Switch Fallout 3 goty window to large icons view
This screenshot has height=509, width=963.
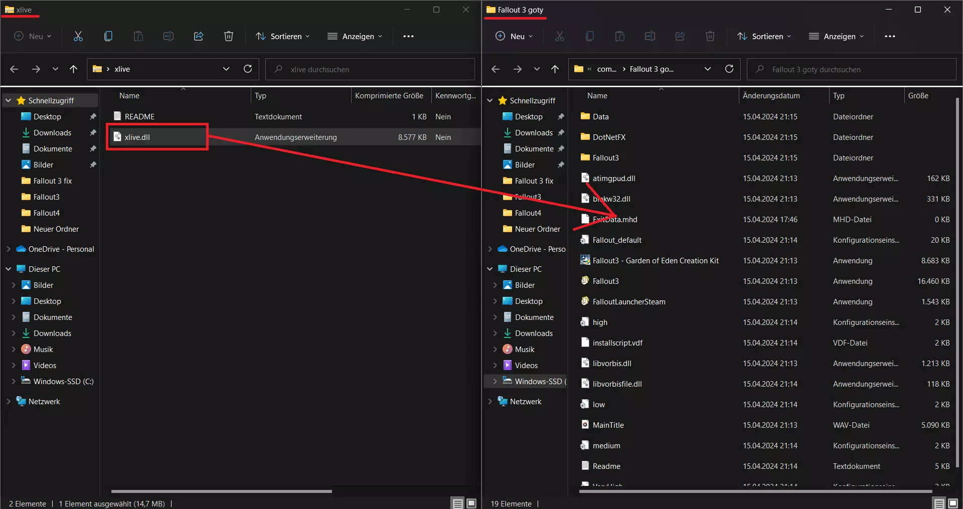(953, 503)
